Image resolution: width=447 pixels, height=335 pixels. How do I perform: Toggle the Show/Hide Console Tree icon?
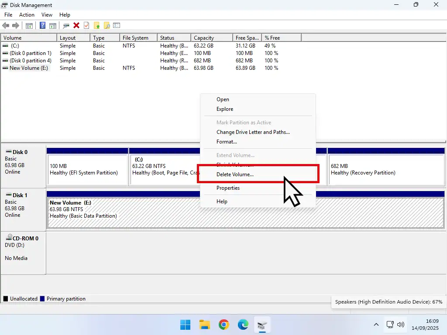pos(29,26)
